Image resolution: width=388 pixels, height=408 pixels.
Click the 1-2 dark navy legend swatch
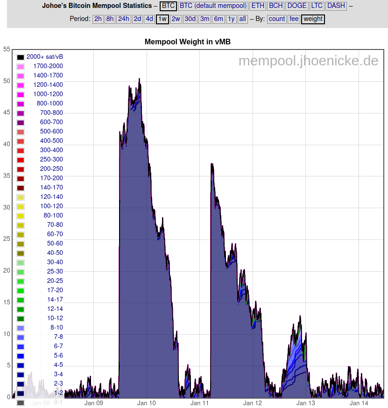(x=21, y=393)
